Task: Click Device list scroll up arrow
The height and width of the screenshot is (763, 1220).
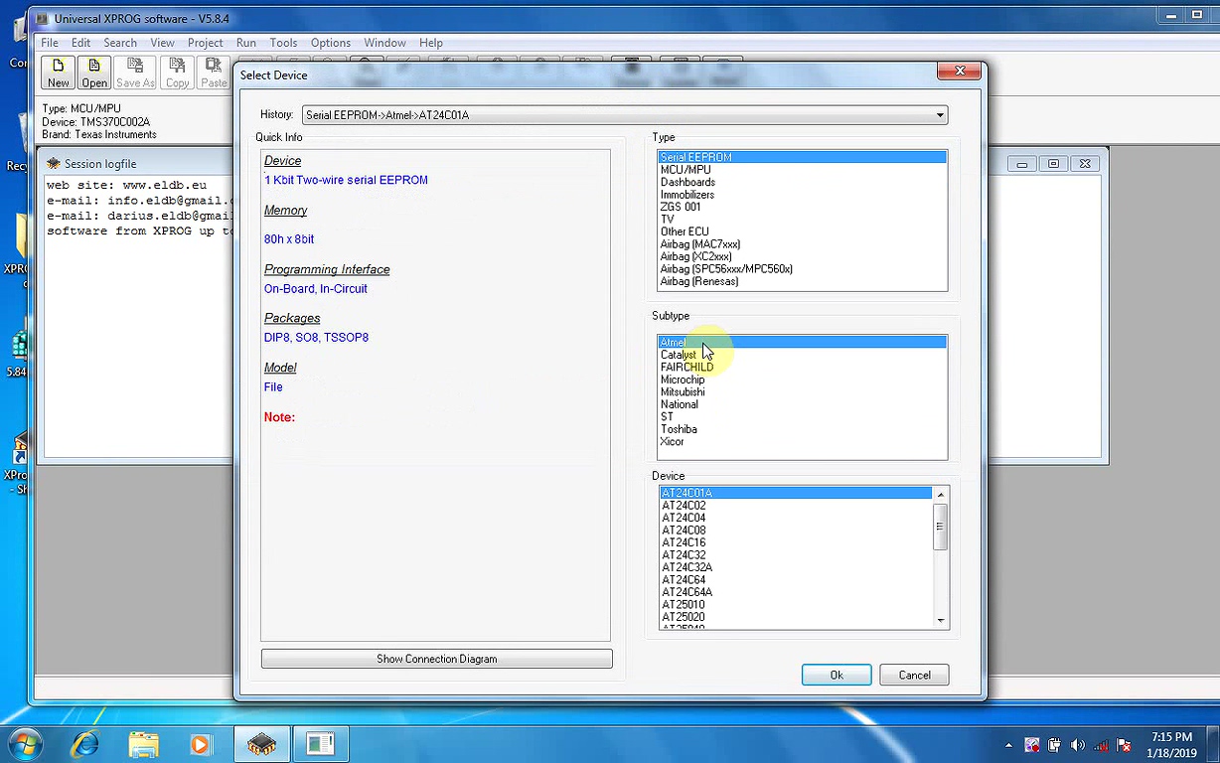Action: click(941, 494)
